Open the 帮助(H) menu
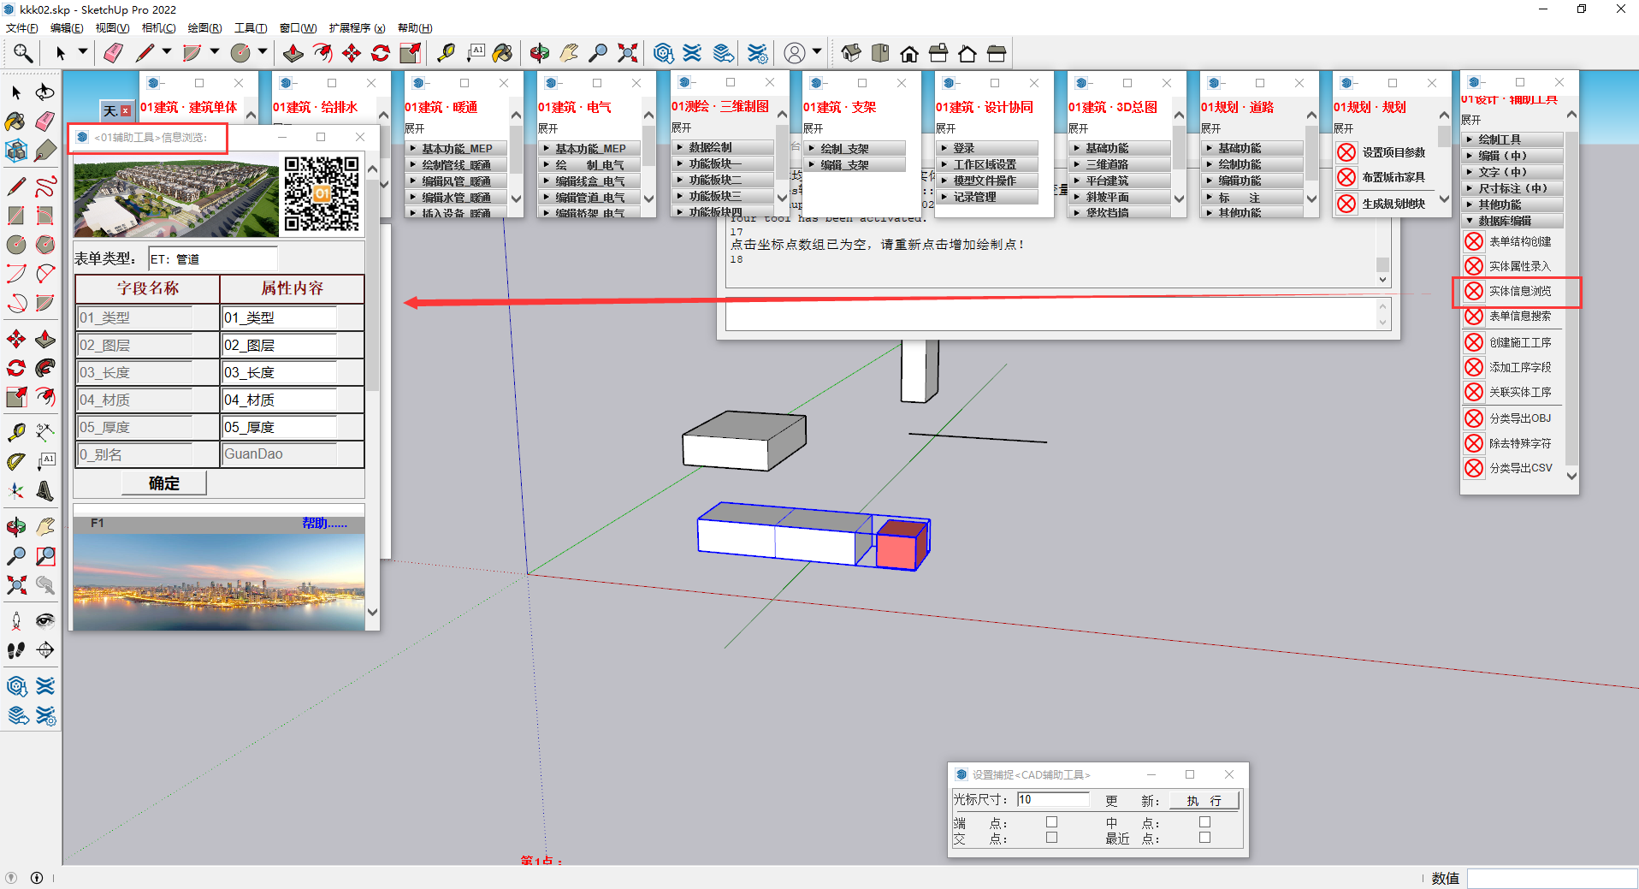The image size is (1639, 889). [x=415, y=28]
